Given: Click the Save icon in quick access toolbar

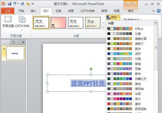Looking at the screenshot, I should tap(10, 4).
